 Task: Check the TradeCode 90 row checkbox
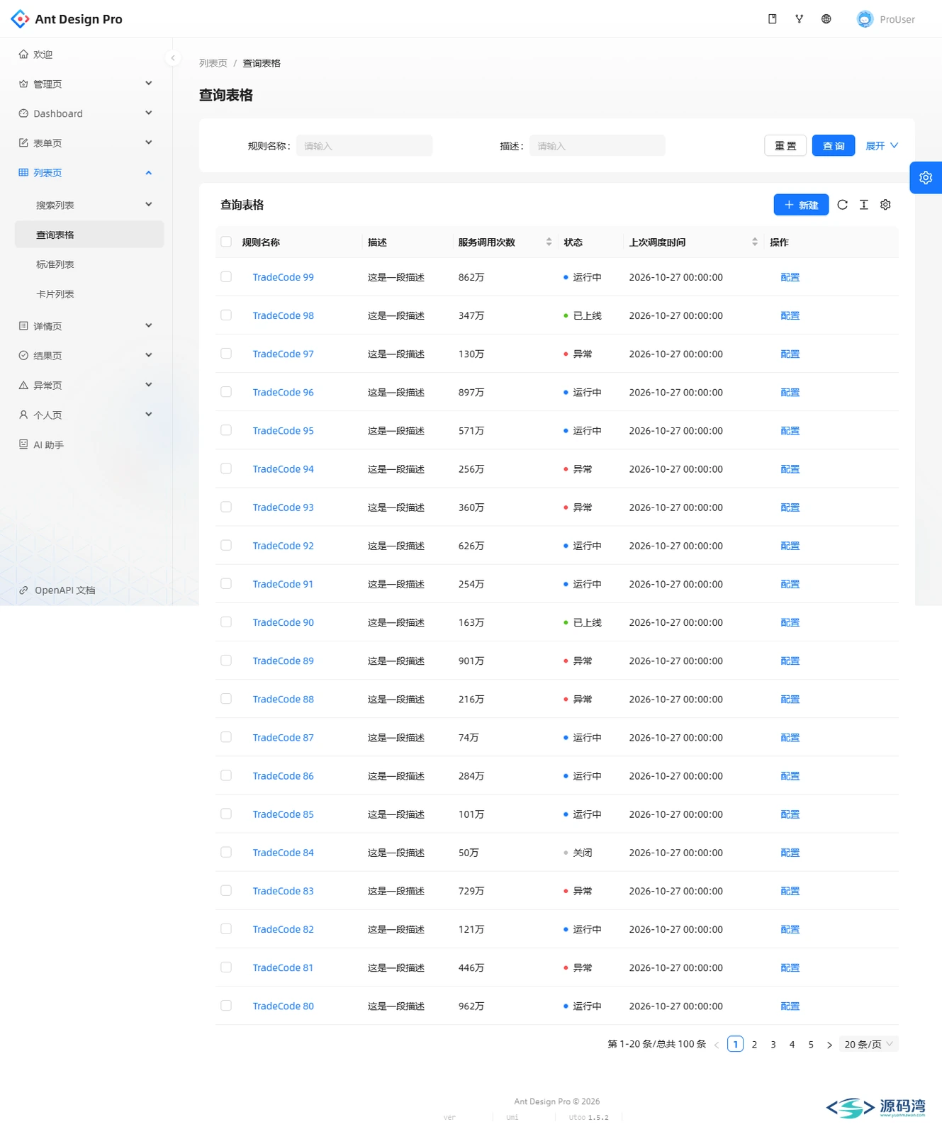click(226, 622)
